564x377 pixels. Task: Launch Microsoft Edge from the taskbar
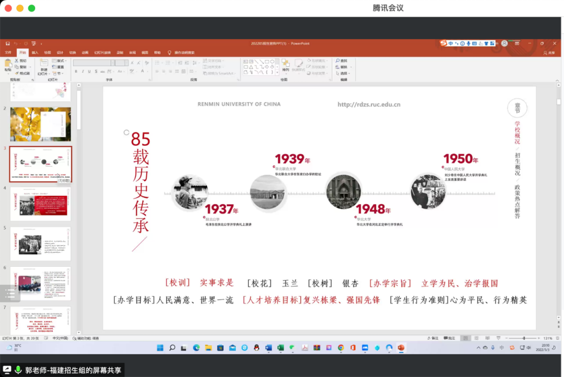[x=196, y=348]
